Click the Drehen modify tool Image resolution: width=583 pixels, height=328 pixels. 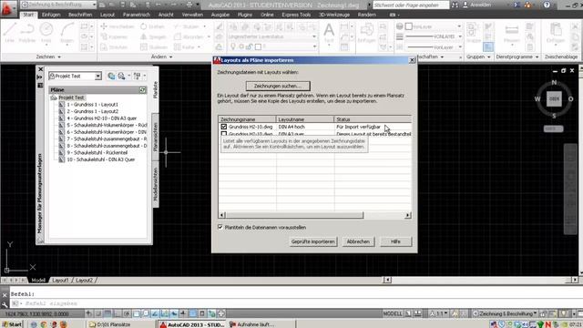point(152,26)
